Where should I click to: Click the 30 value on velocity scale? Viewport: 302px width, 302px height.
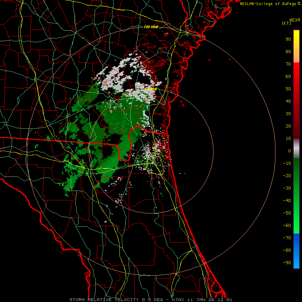[288, 114]
